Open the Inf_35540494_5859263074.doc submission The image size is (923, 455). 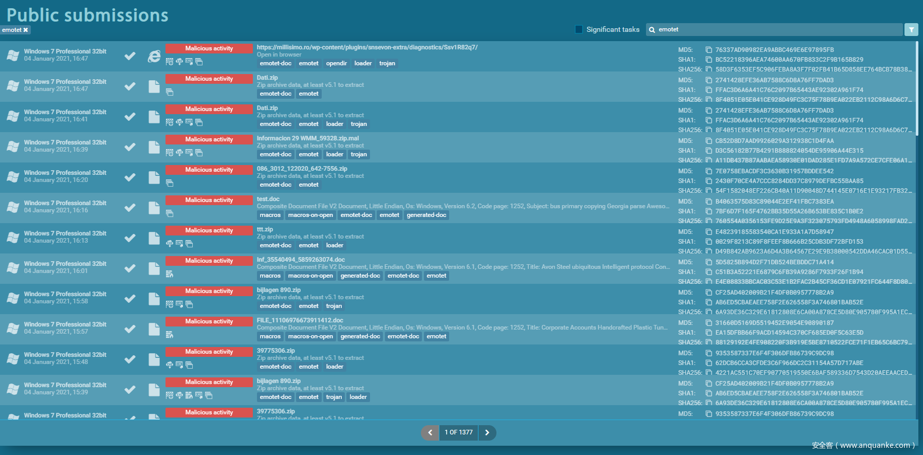301,260
